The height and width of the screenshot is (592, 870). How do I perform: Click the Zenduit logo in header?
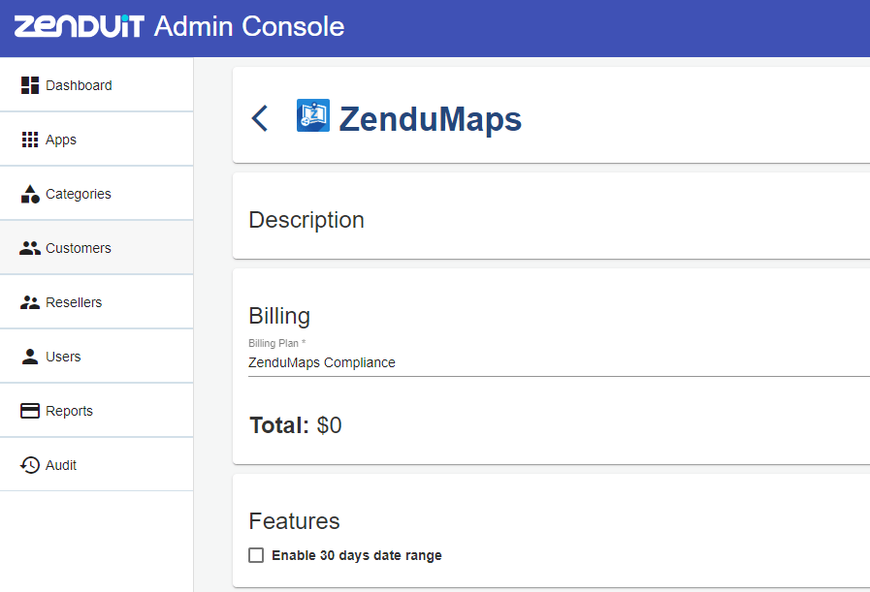(79, 26)
